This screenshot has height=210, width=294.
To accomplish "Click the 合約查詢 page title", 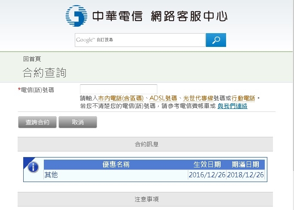I will (44, 73).
